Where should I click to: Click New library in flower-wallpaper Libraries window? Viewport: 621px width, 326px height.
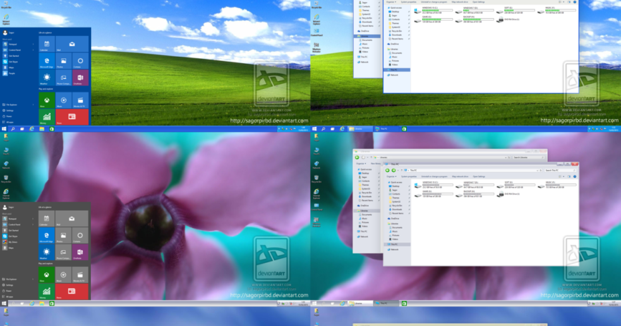tap(375, 164)
